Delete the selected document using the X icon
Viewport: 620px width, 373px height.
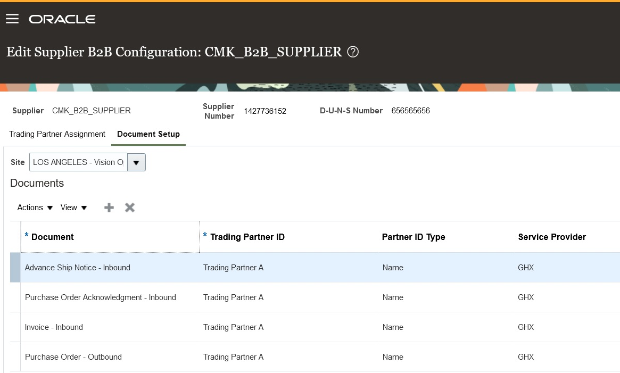[x=129, y=208]
